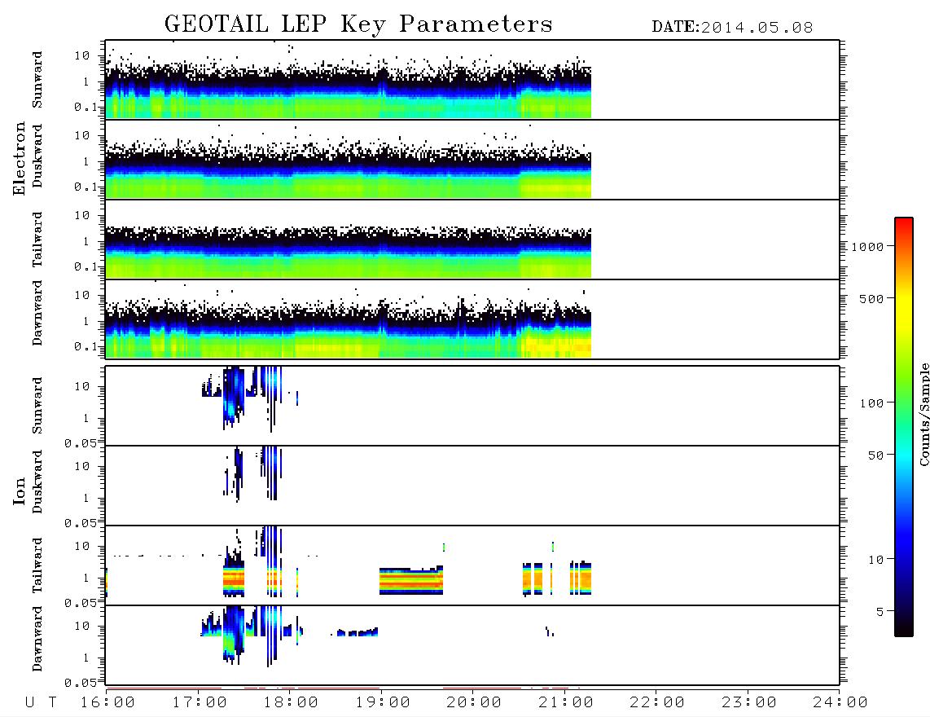Screen dimensions: 930x717
Task: Click the "1000" colorbar tick label
Action: click(868, 247)
